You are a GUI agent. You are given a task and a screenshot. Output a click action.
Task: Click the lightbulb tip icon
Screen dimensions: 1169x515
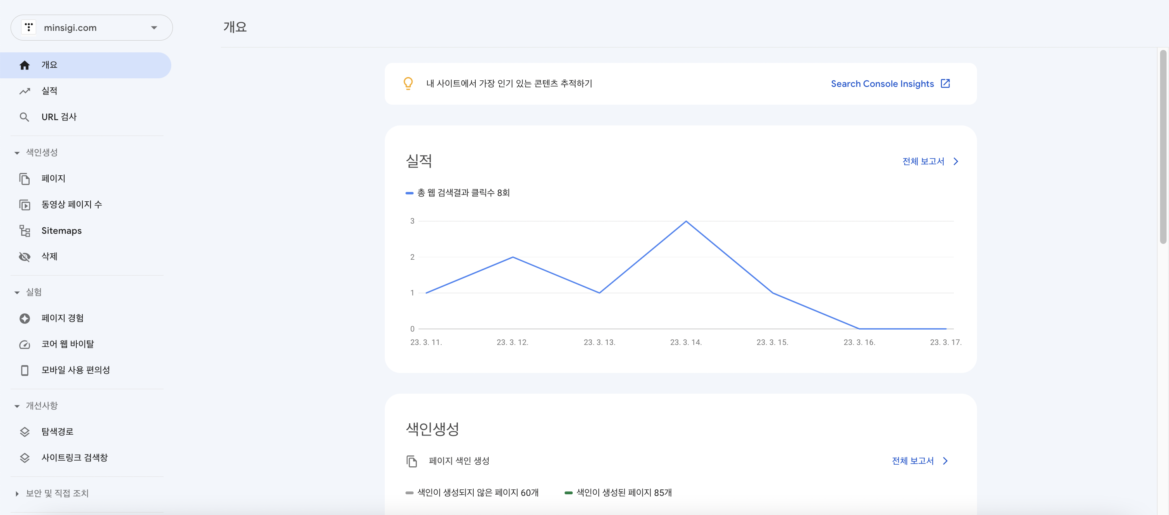pos(408,84)
